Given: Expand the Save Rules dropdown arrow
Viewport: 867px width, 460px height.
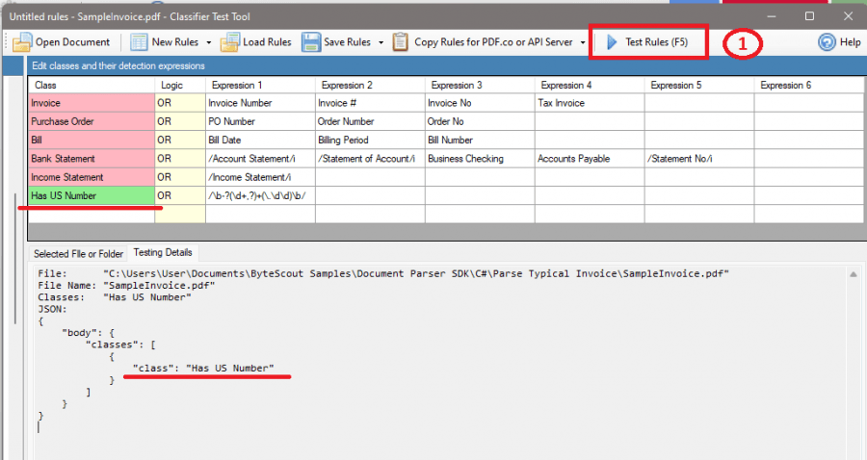Looking at the screenshot, I should [x=381, y=42].
